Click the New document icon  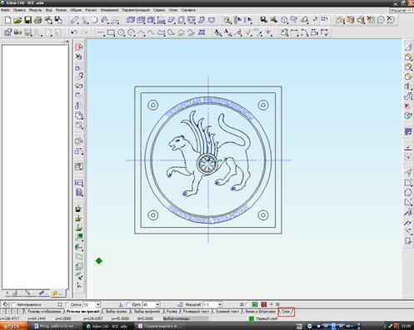(x=7, y=20)
